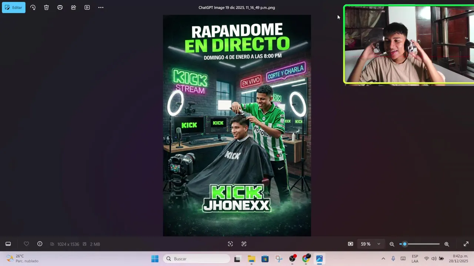Print the image using the printer icon
Image resolution: width=474 pixels, height=266 pixels.
point(60,7)
